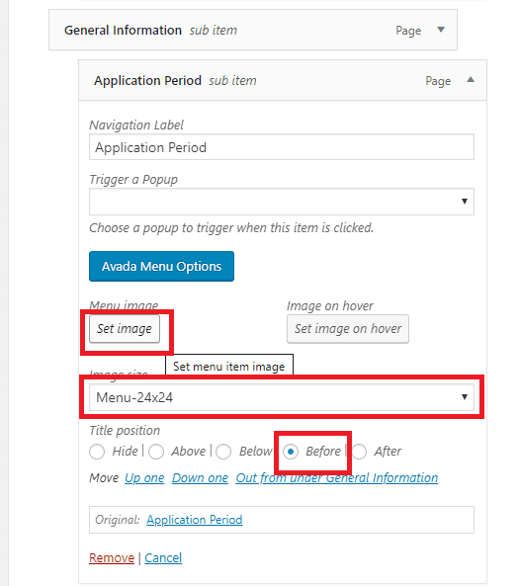Select the Above title position radio
The image size is (519, 586).
coord(156,452)
